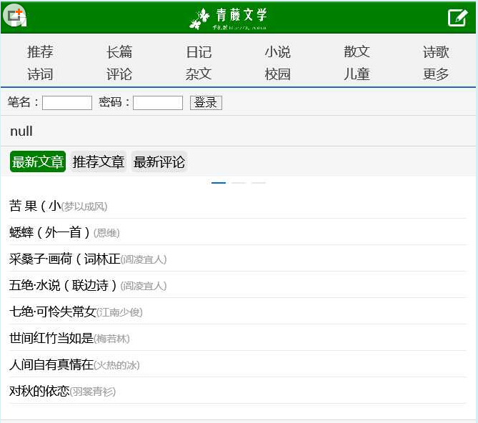
Task: Open article 苦 果（小
Action: point(35,206)
